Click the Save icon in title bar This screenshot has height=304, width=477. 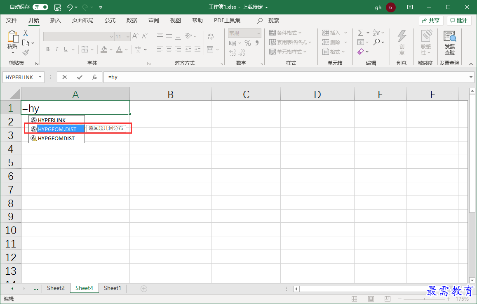[x=57, y=7]
